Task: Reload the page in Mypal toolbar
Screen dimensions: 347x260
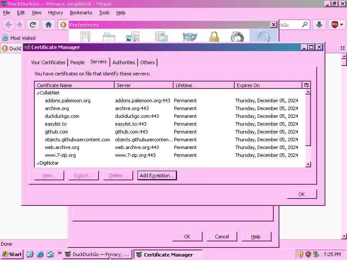Action: tap(33, 25)
